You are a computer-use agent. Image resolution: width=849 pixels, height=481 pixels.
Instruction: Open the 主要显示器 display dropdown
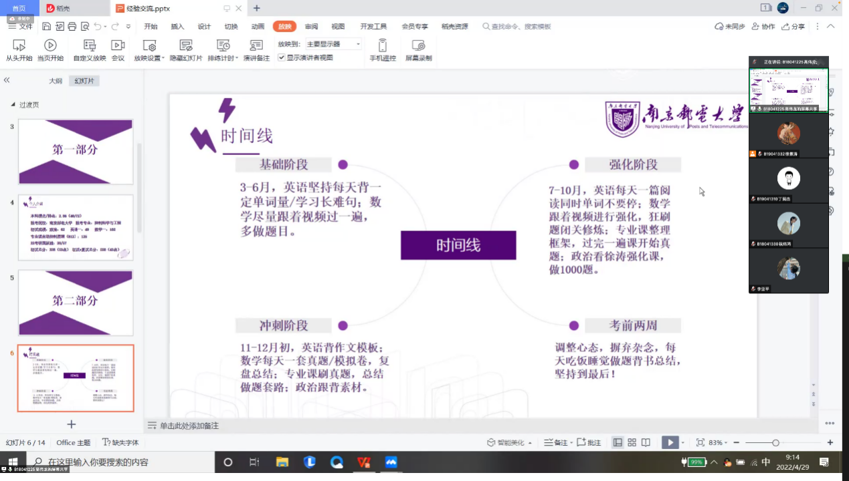tap(334, 44)
